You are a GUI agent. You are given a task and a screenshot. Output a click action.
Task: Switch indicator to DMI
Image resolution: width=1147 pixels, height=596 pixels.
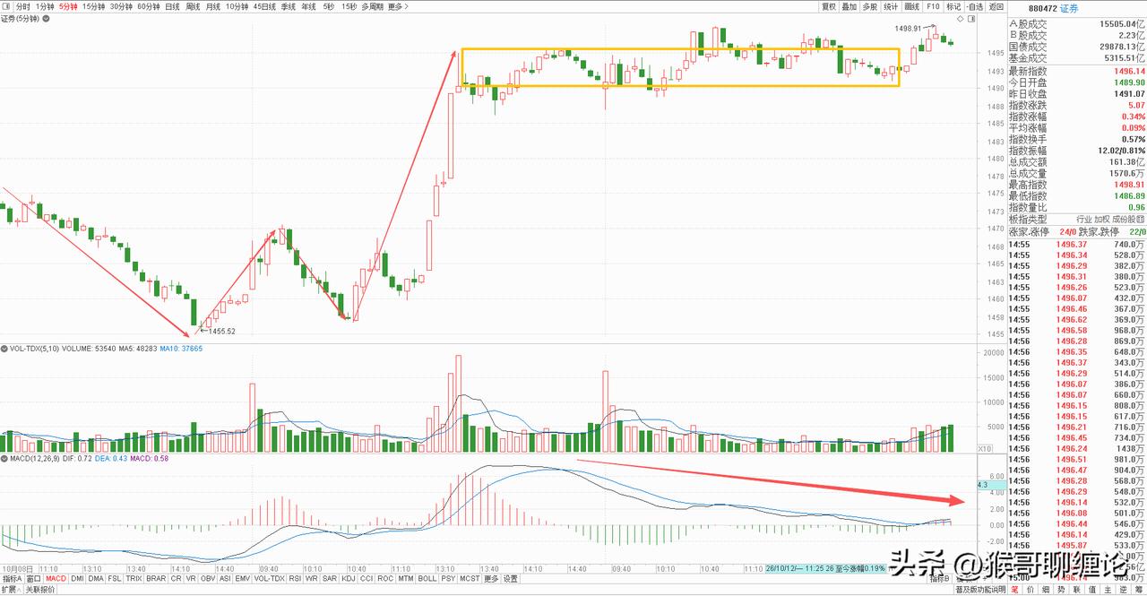click(x=78, y=579)
